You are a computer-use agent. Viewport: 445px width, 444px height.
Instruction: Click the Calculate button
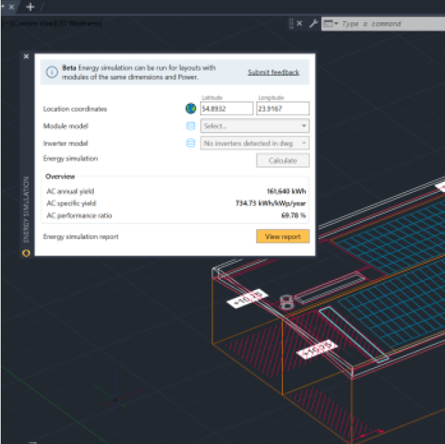click(282, 160)
